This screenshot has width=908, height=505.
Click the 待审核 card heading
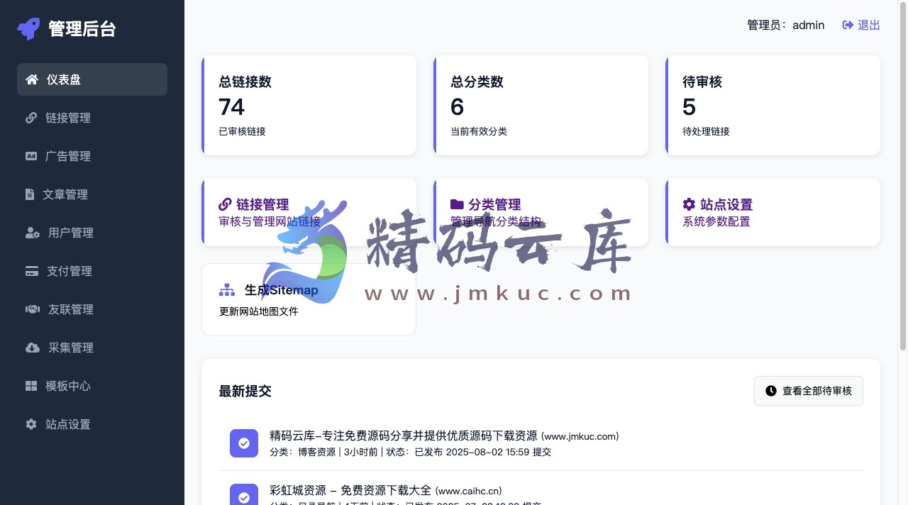click(x=702, y=82)
